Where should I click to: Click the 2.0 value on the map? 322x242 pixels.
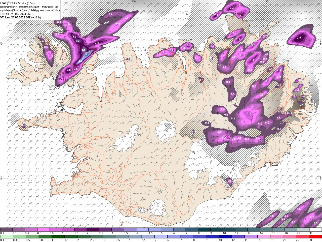(76, 69)
